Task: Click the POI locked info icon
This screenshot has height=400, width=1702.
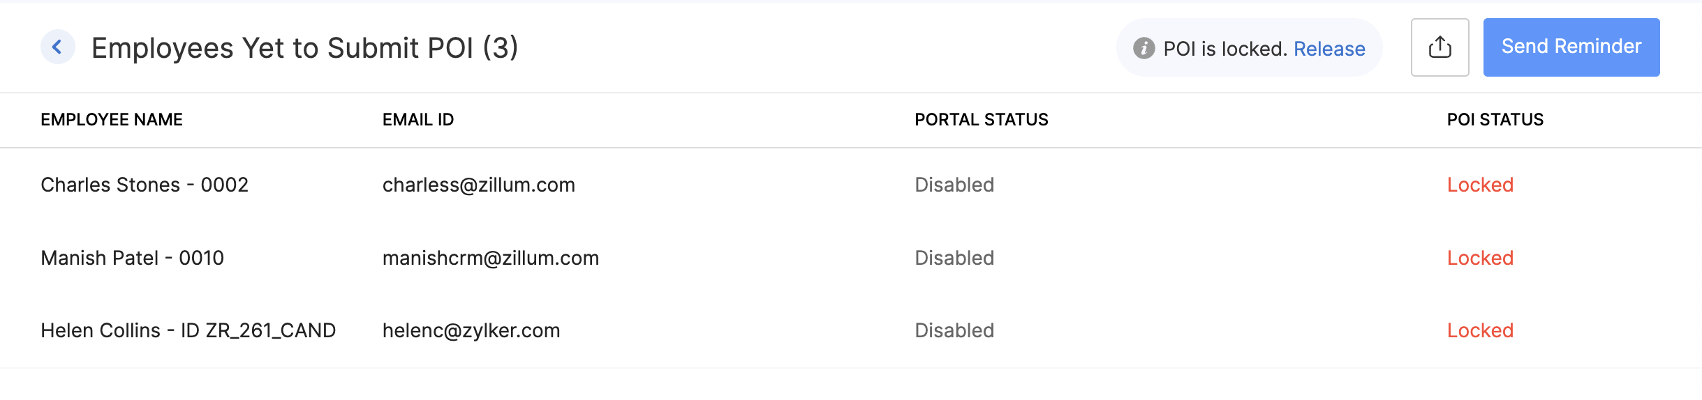Action: click(x=1144, y=48)
